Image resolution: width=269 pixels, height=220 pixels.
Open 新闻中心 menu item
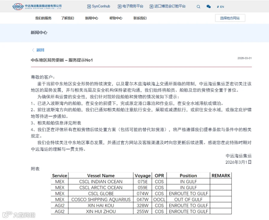[x=92, y=18]
